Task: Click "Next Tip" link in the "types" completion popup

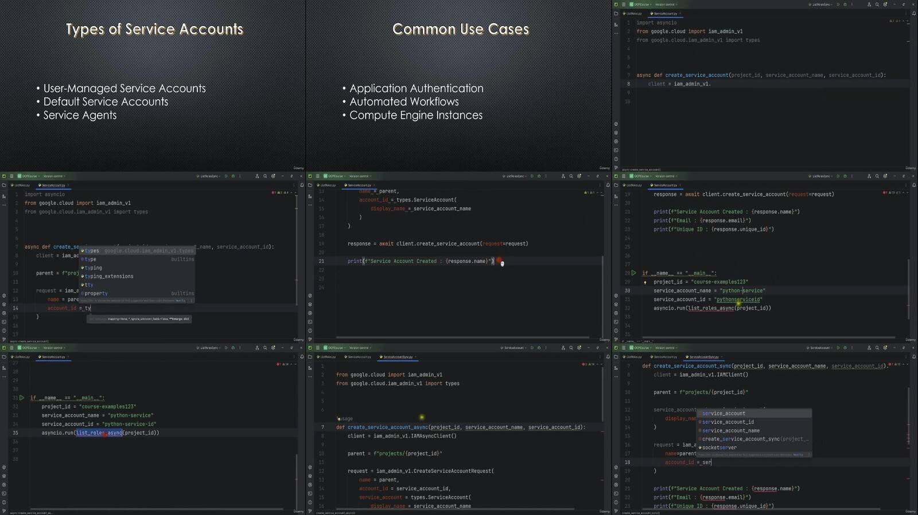Action: 180,300
